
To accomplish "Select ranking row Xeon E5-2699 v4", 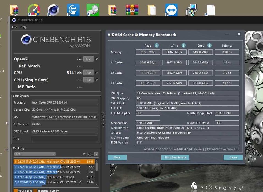I will (x=54, y=162).
